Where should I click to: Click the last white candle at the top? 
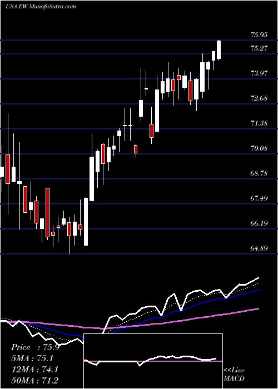tap(219, 50)
